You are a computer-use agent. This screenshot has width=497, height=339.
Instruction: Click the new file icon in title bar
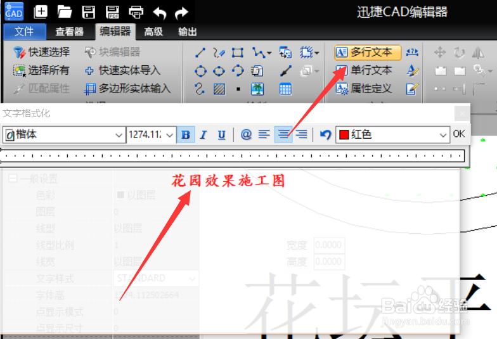[41, 12]
